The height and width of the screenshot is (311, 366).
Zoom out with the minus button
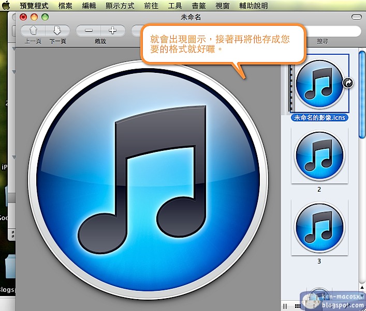89,30
